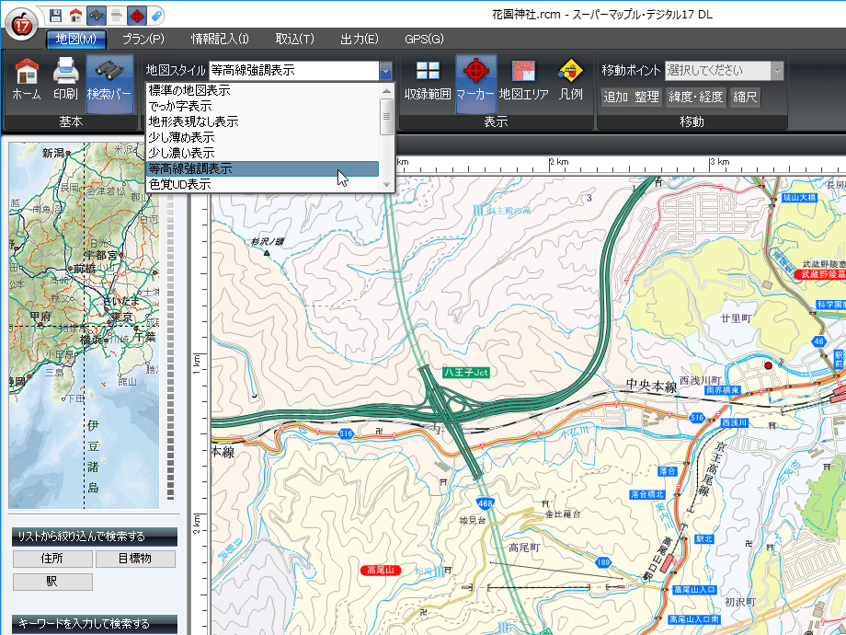Choose 色覚UD表示 map style
846x635 pixels.
pos(263,185)
